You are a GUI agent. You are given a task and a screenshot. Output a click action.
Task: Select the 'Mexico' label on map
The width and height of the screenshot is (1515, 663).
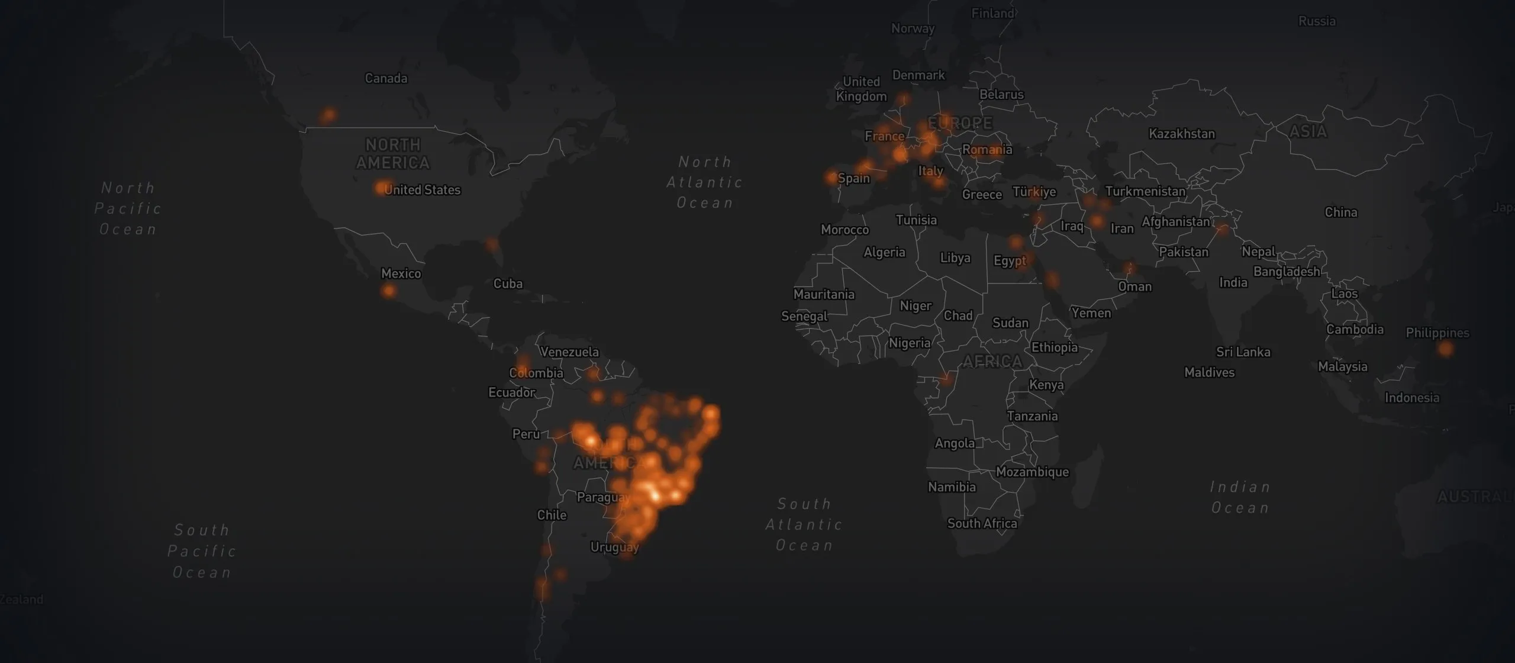tap(401, 273)
